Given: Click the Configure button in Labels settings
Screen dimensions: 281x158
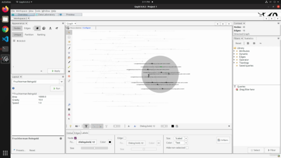Looking at the screenshot, I should (x=223, y=140).
